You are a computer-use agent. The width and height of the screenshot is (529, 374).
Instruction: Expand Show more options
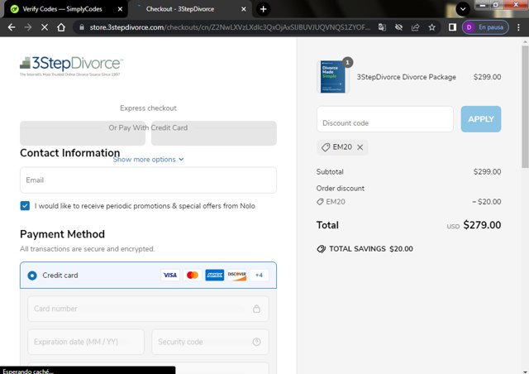[x=148, y=160]
